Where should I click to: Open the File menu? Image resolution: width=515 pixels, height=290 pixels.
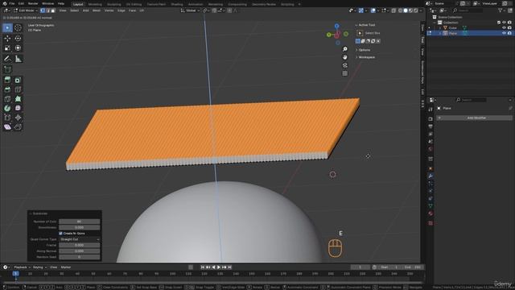[12, 3]
